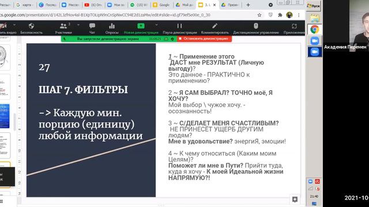The width and height of the screenshot is (369, 207).
Task: Expand arrow next to Участники
Action: point(78,25)
